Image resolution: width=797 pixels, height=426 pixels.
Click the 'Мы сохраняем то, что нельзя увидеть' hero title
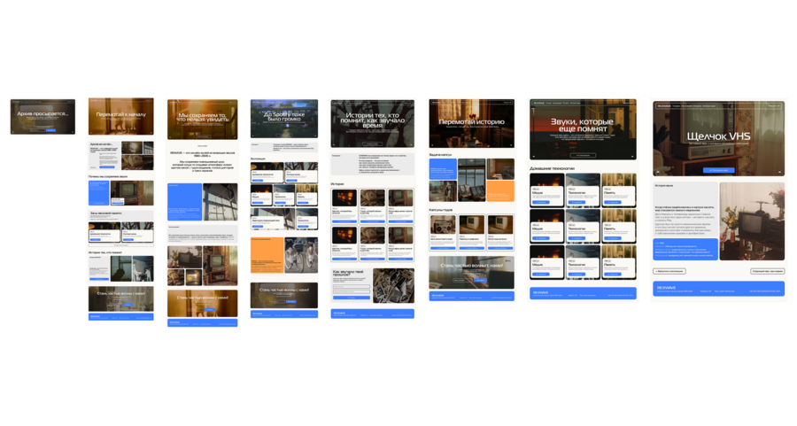[202, 117]
